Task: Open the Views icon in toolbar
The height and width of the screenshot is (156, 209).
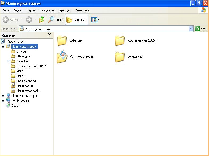Action: (x=94, y=20)
